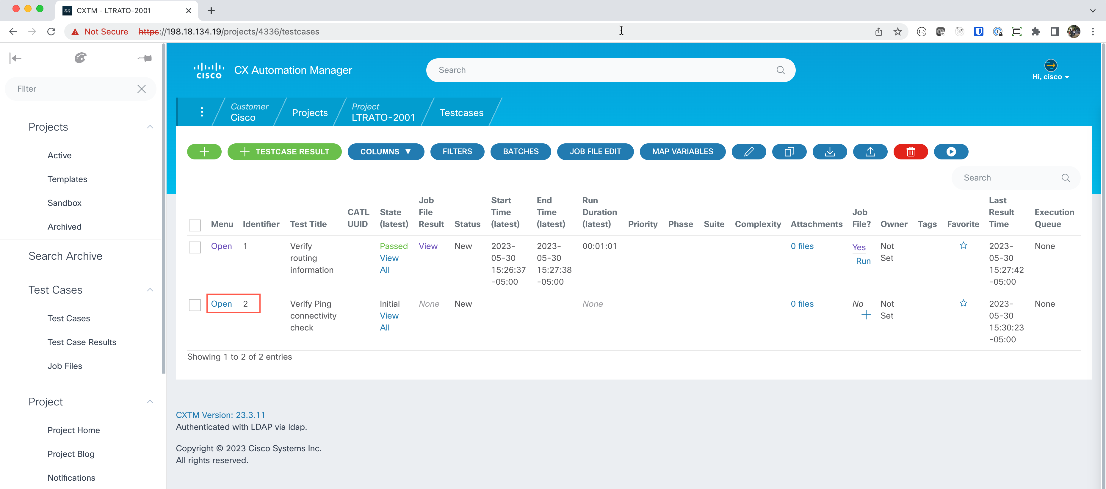Click the Customer Cisco breadcrumb
The width and height of the screenshot is (1106, 489).
point(250,112)
